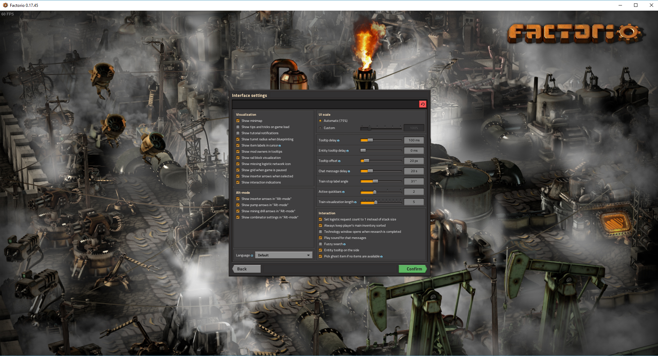Select Automatic (75%) UI scale option

(320, 121)
